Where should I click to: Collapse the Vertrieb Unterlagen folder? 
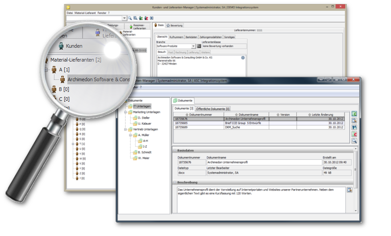pos(125,129)
